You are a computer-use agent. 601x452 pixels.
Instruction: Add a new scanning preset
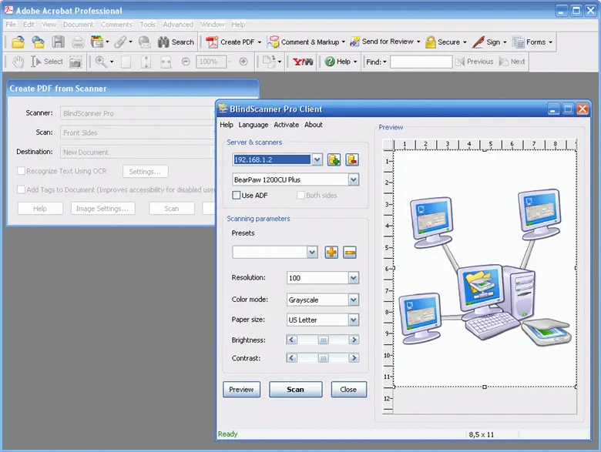331,252
